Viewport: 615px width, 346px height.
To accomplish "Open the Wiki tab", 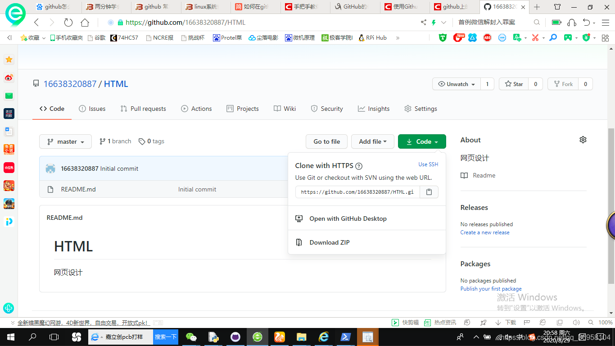I will point(285,109).
